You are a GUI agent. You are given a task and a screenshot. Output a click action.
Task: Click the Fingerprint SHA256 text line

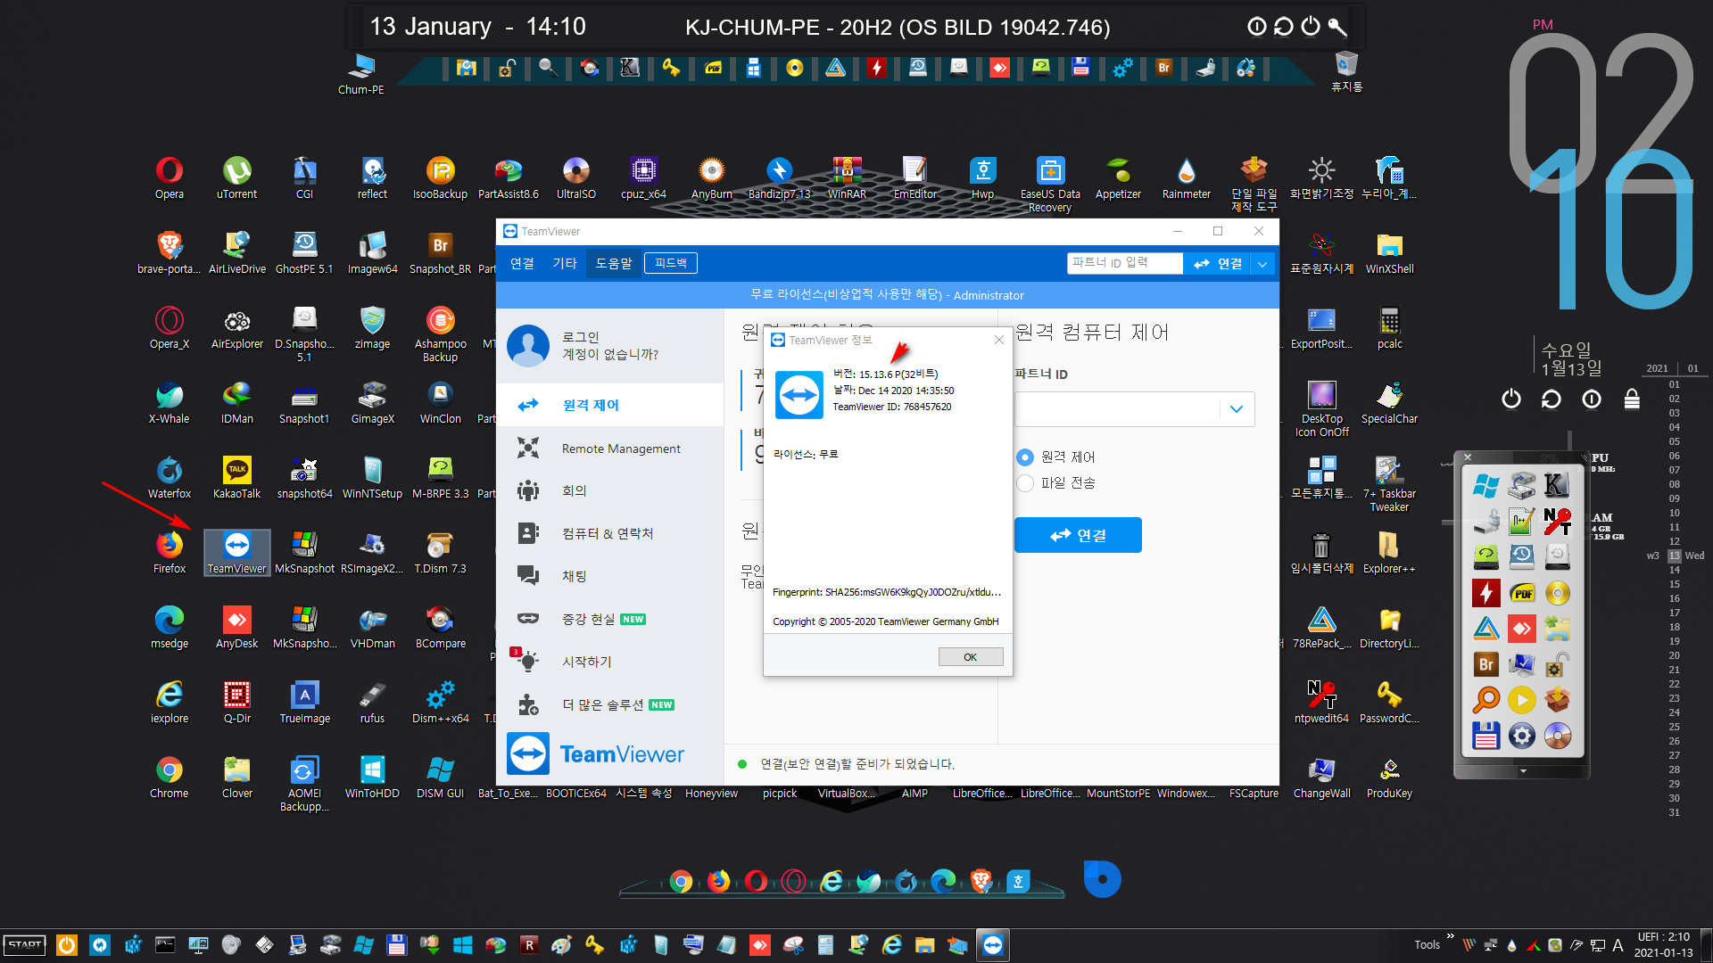click(887, 592)
